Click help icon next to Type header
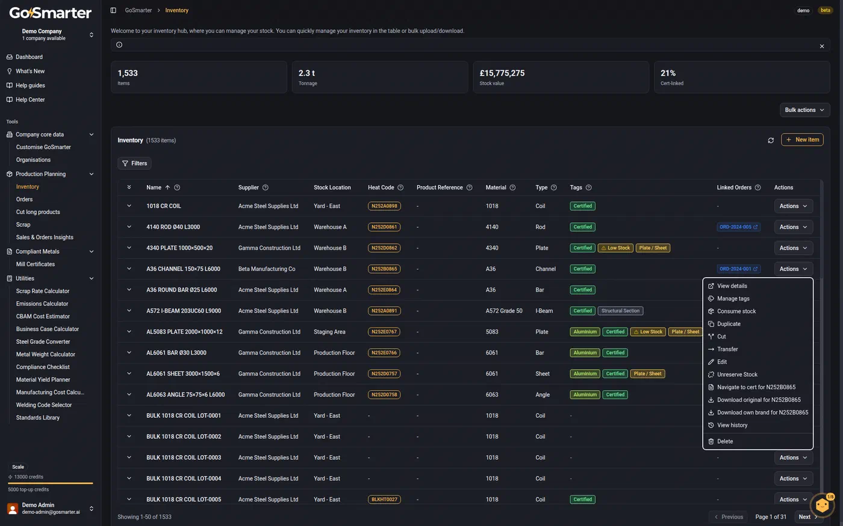 pyautogui.click(x=554, y=188)
